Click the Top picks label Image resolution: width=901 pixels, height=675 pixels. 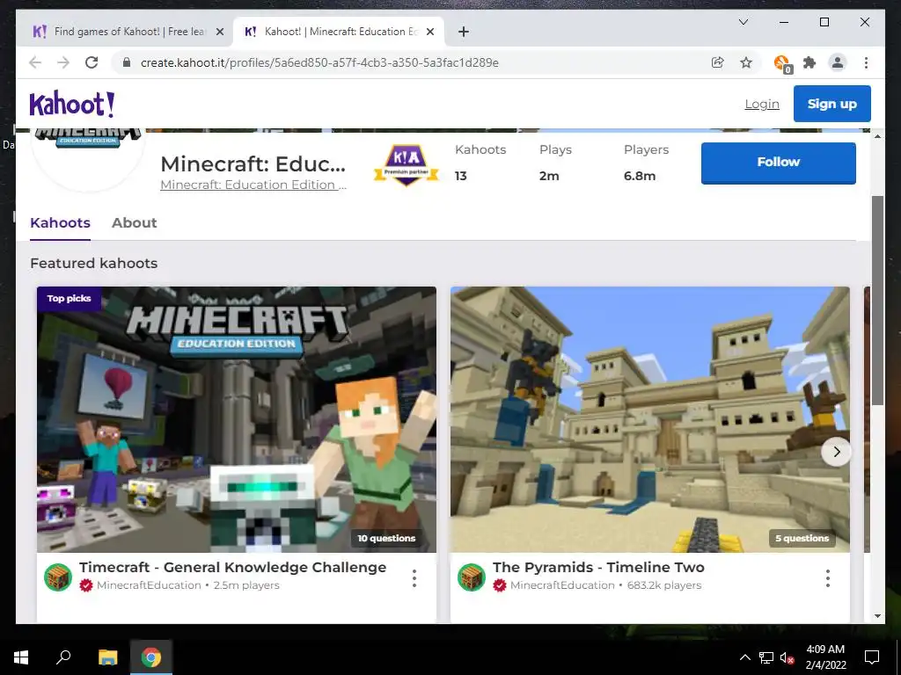tap(69, 299)
